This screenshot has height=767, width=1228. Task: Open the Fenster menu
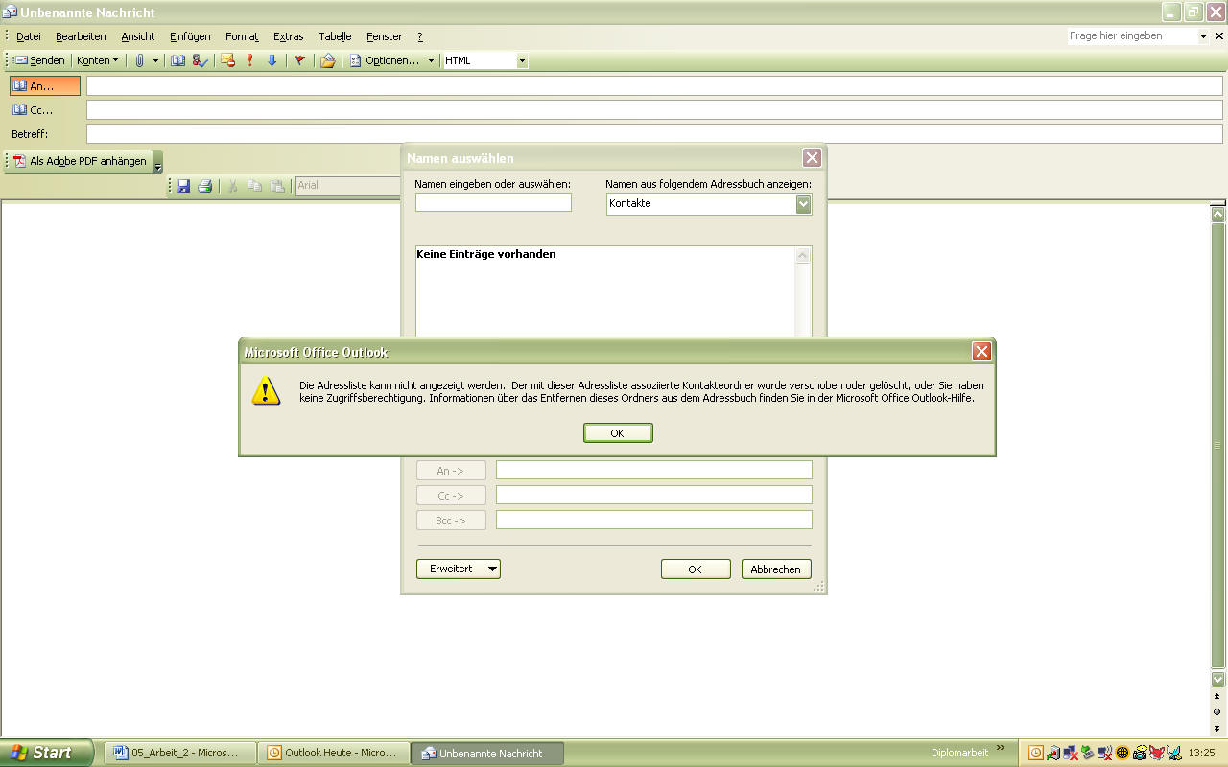pos(384,36)
